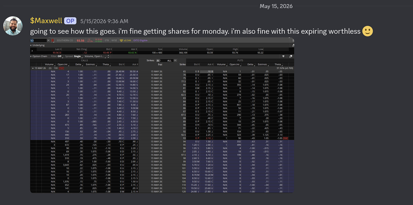Click the Strikes pyramid icon
Screen dimensions: 413x205
click(158, 60)
